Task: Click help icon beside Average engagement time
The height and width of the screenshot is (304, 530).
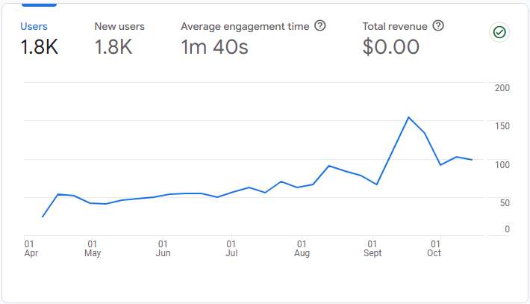Action: pyautogui.click(x=320, y=26)
